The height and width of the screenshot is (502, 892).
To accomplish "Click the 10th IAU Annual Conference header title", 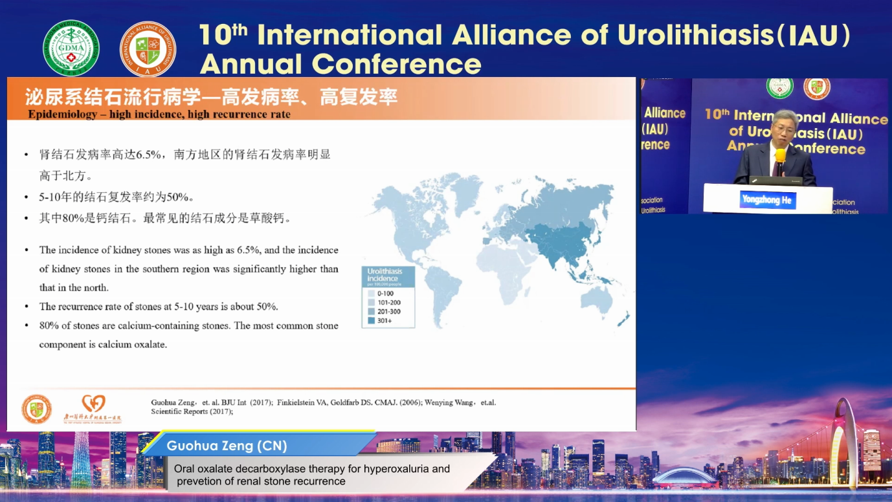I will (x=523, y=49).
